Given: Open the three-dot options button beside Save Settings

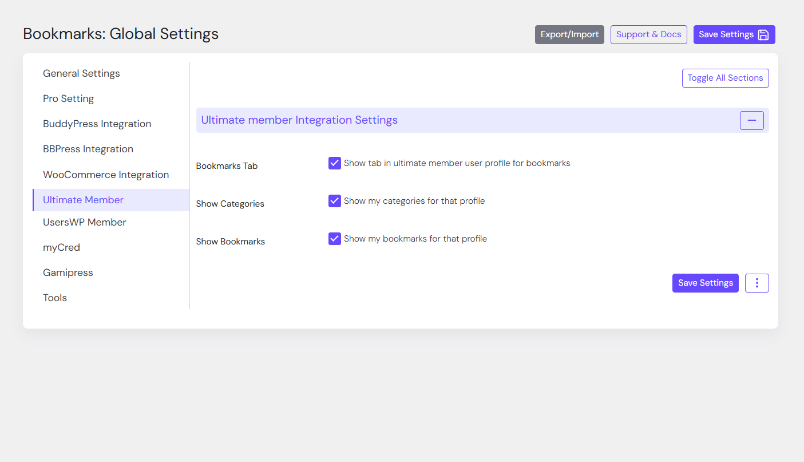Looking at the screenshot, I should [757, 283].
